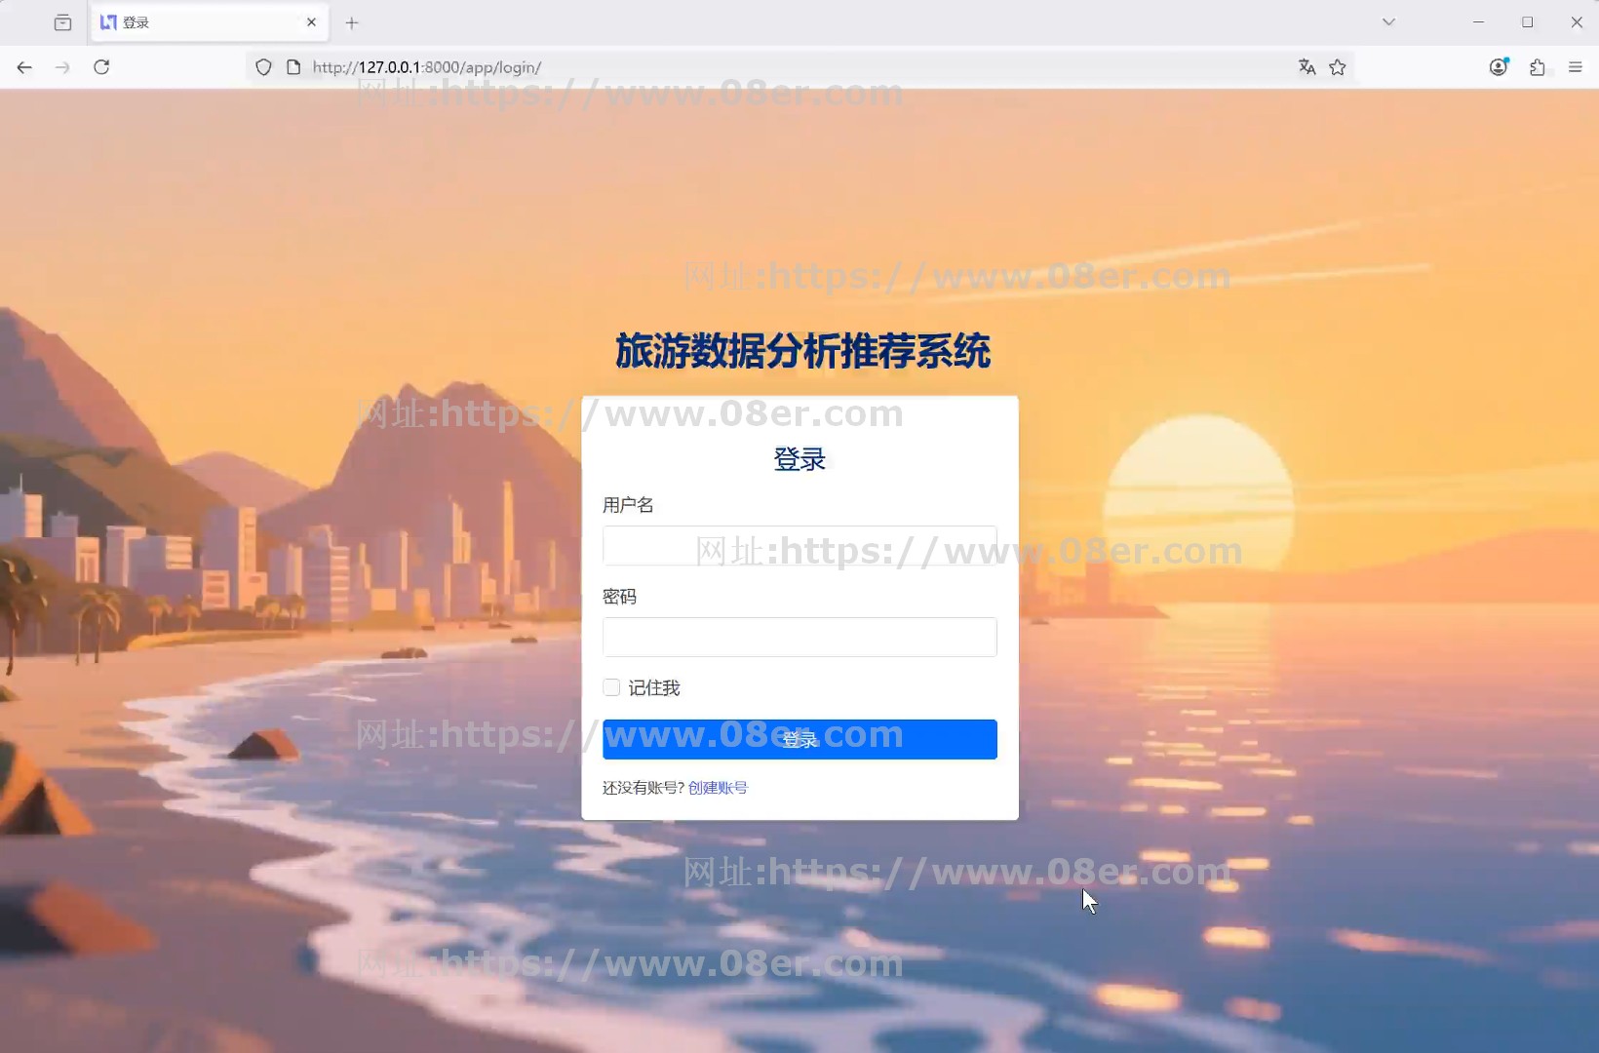Click inside the 用户名 input field

coord(799,546)
